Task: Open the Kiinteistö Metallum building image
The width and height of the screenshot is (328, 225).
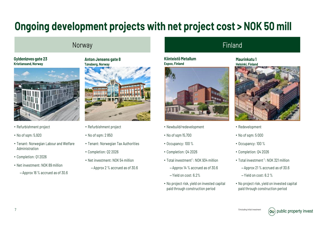Action: (197, 94)
